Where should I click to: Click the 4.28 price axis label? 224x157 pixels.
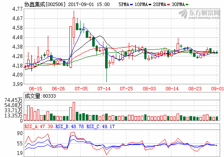coord(18,56)
